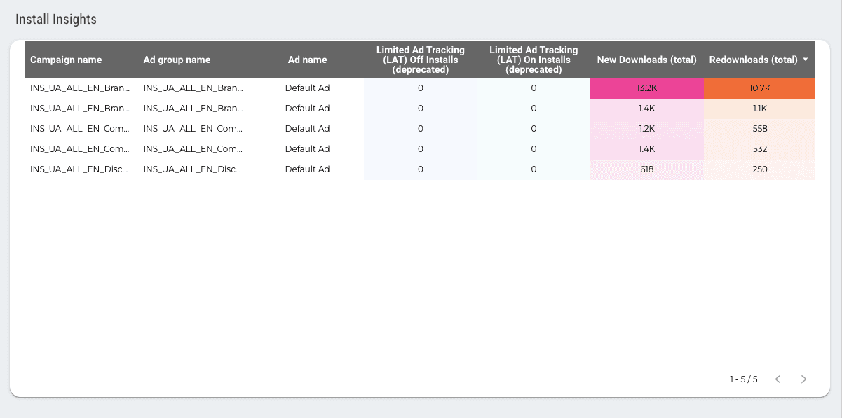Select the INS_UA_ALL_EN_Disc campaign row
This screenshot has height=418, width=842.
pos(79,169)
